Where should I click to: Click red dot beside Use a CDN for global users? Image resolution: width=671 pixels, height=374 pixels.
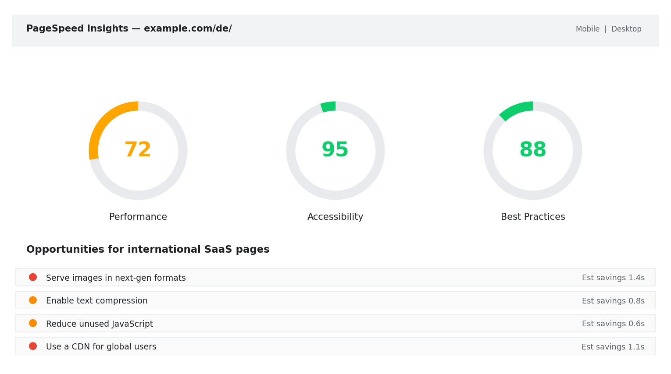[33, 346]
